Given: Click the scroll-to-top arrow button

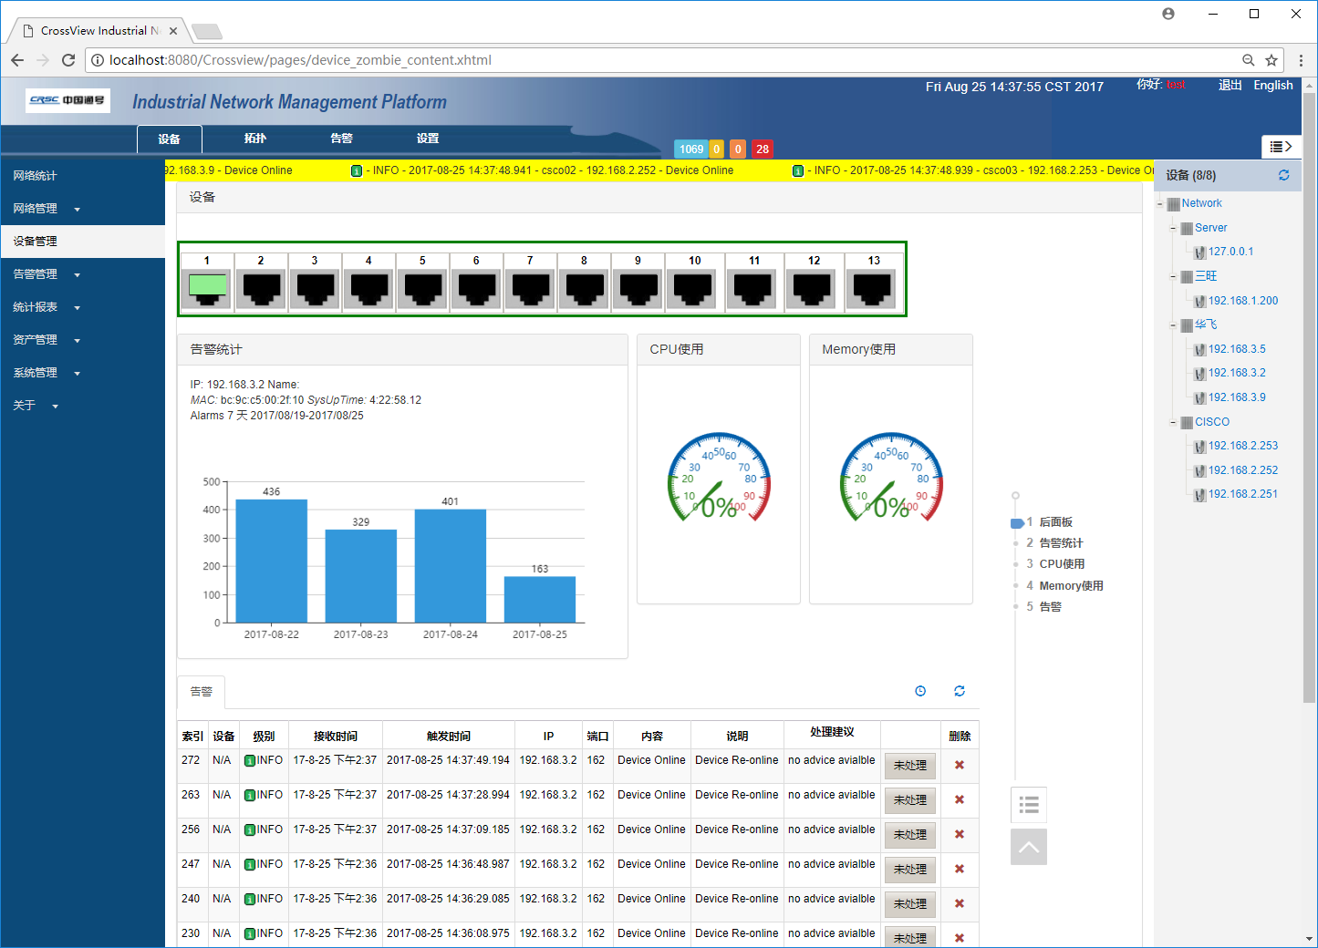Looking at the screenshot, I should click(x=1028, y=847).
